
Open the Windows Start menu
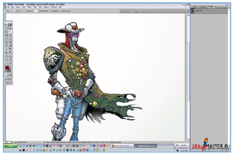click(10, 146)
